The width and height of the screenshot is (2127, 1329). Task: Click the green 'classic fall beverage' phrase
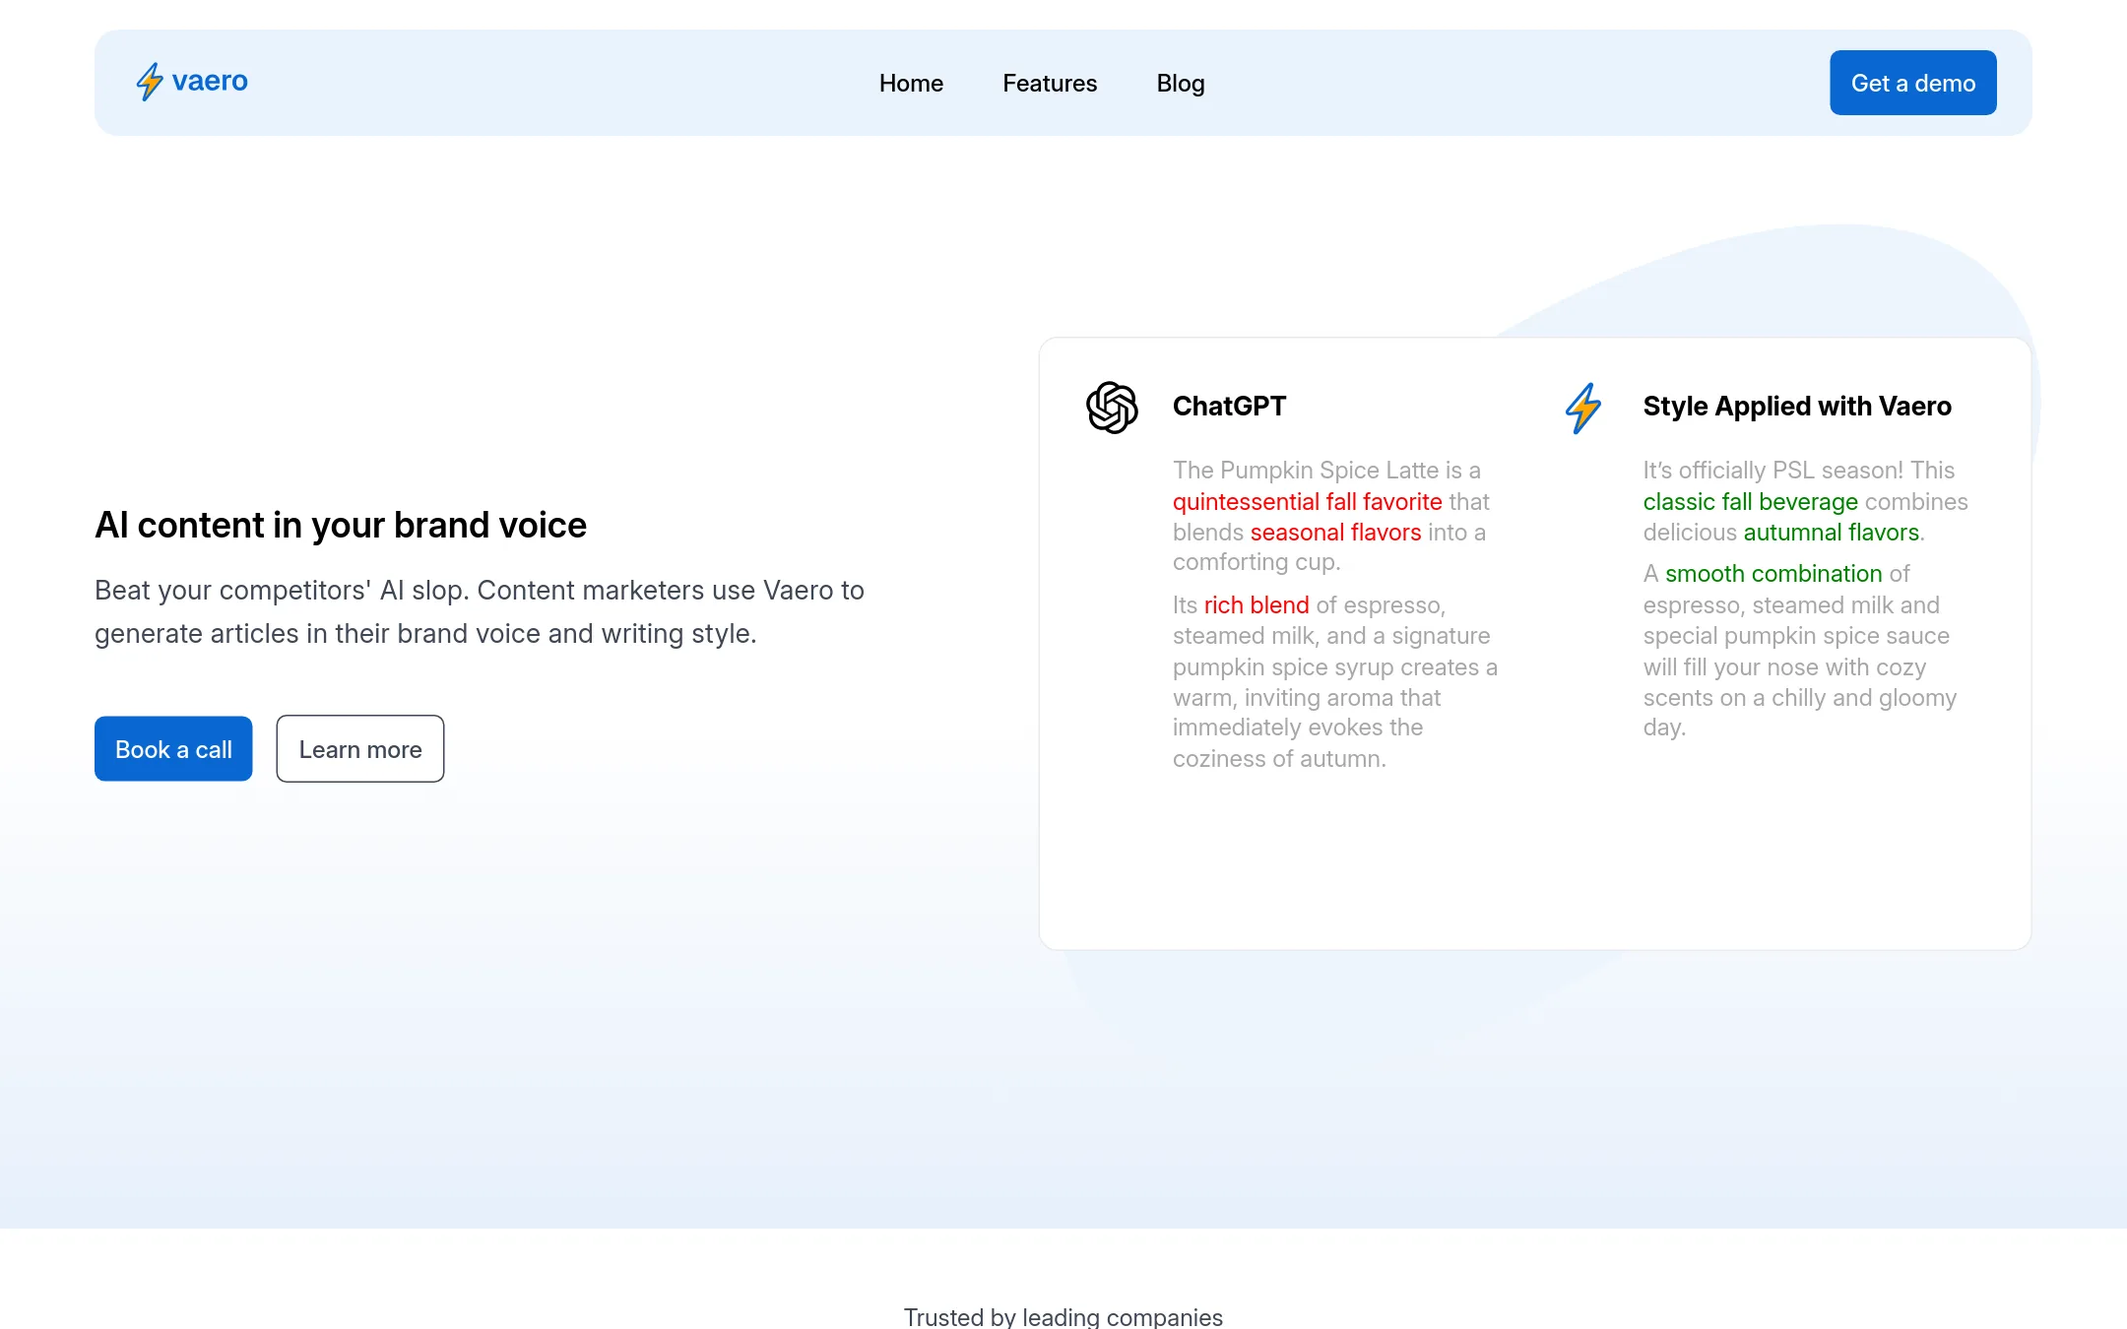click(1750, 502)
